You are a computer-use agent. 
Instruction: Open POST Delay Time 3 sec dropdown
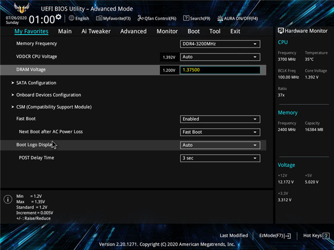220,158
